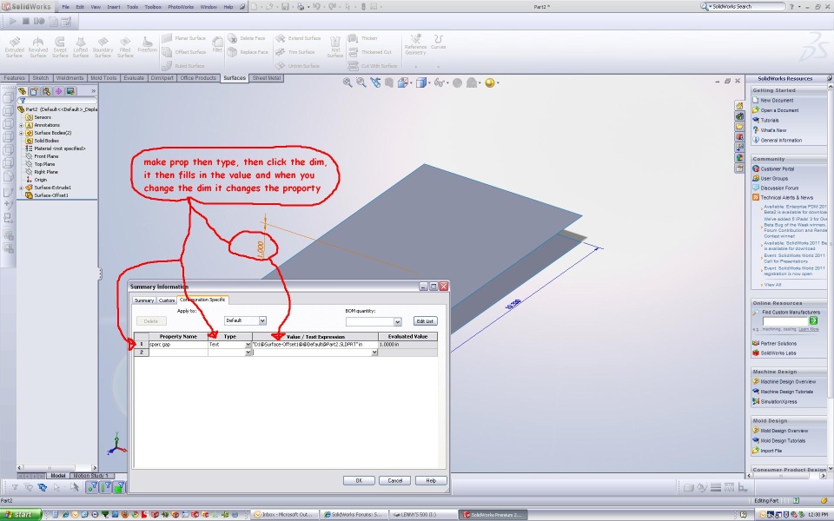Switch to the Evaluate ribbon tab

coord(134,78)
